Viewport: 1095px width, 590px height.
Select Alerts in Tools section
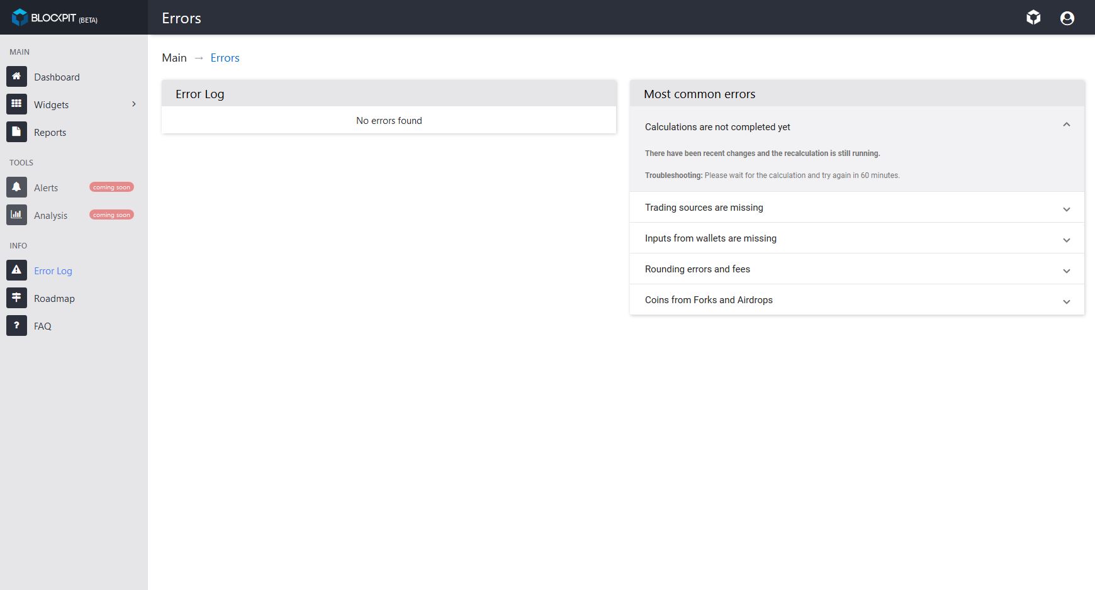click(x=46, y=188)
